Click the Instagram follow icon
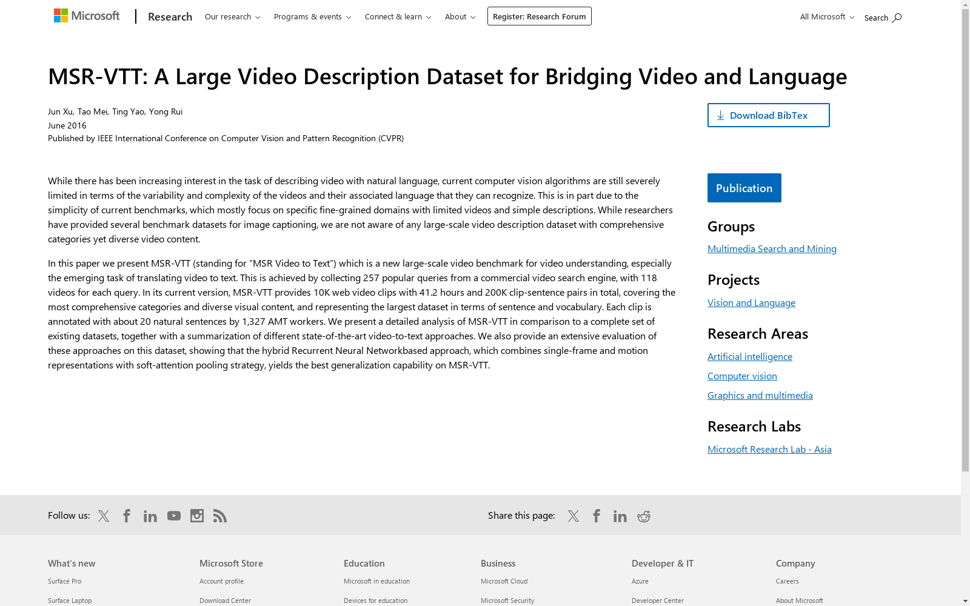Image resolution: width=970 pixels, height=606 pixels. point(196,516)
